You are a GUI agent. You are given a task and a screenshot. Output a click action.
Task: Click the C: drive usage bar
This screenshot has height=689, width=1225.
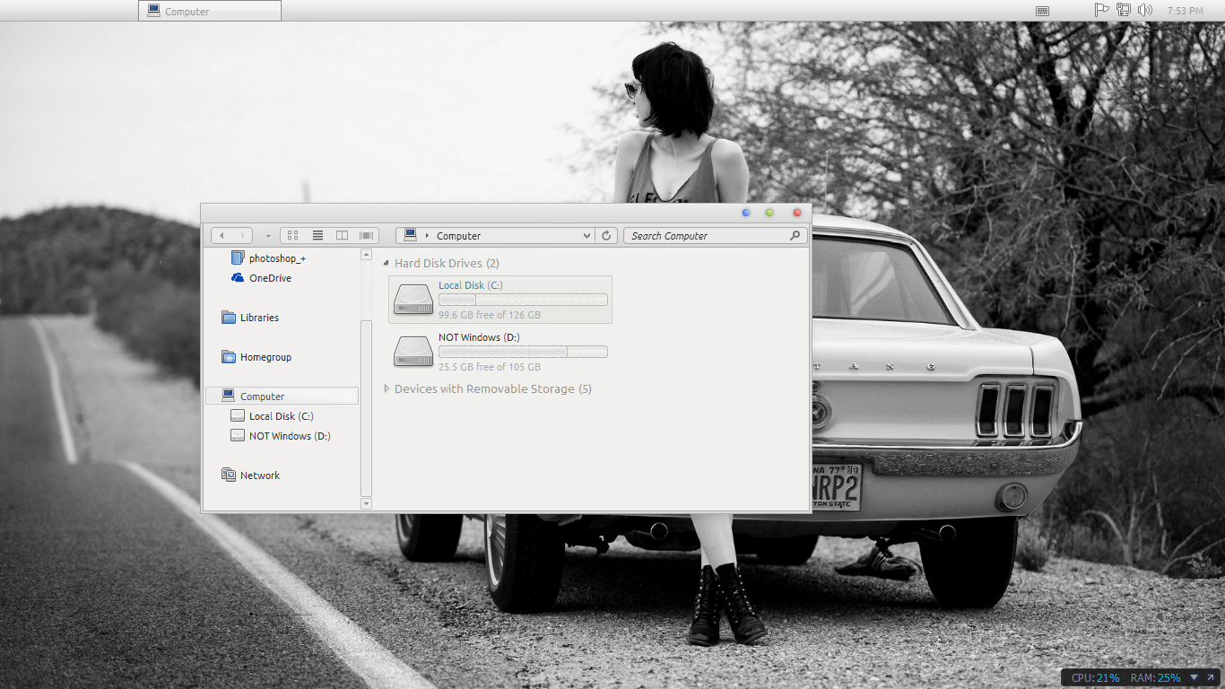tap(523, 300)
